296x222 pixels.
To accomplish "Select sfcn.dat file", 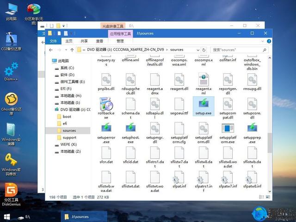I will point(106,155).
